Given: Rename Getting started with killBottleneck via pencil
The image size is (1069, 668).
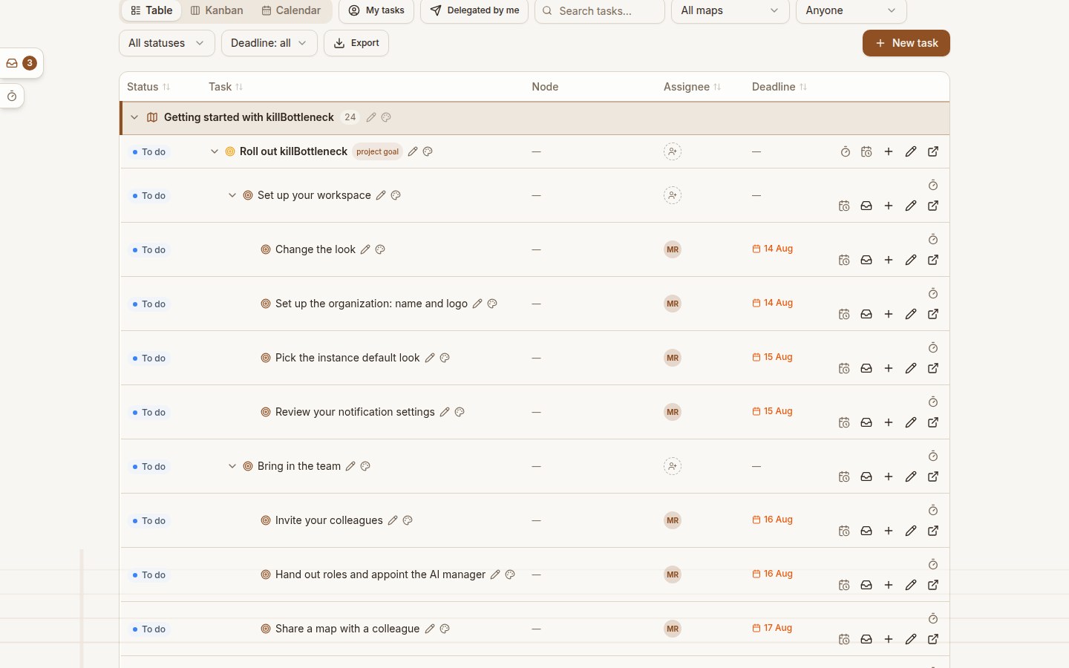Looking at the screenshot, I should (x=371, y=117).
